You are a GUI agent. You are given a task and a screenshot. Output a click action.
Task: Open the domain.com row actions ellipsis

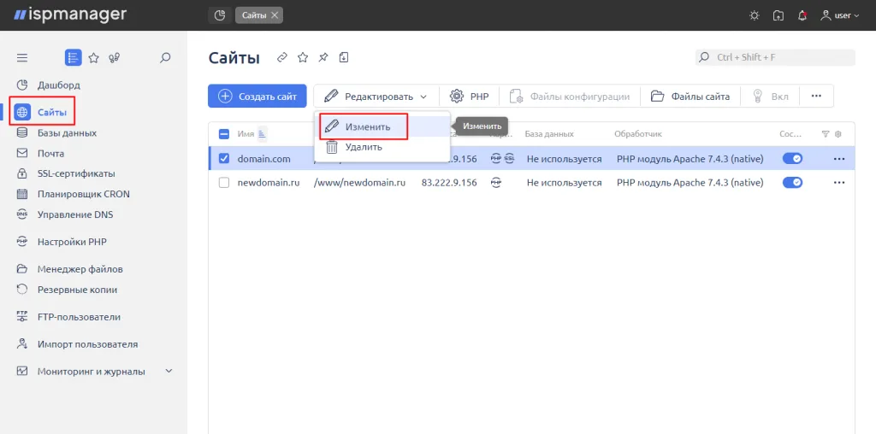point(838,158)
